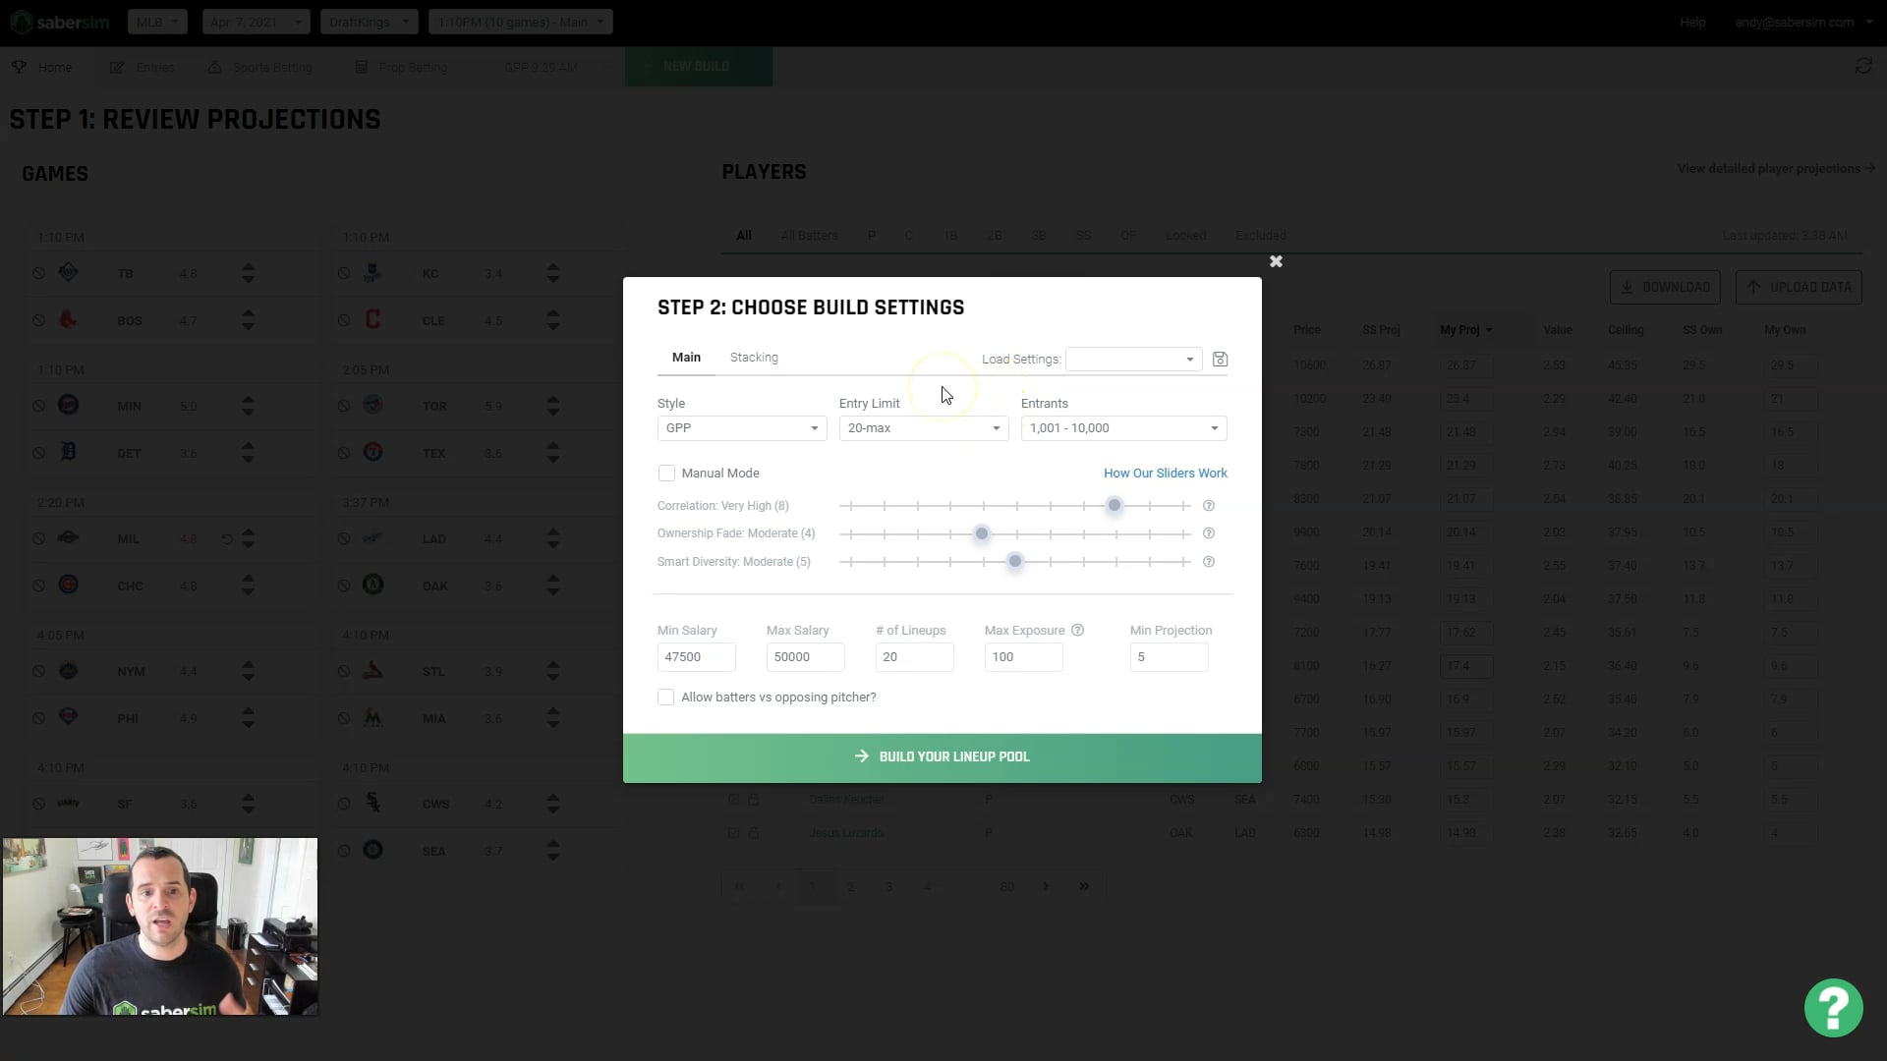Click the Min Projection input field
The width and height of the screenshot is (1887, 1061).
[1169, 657]
